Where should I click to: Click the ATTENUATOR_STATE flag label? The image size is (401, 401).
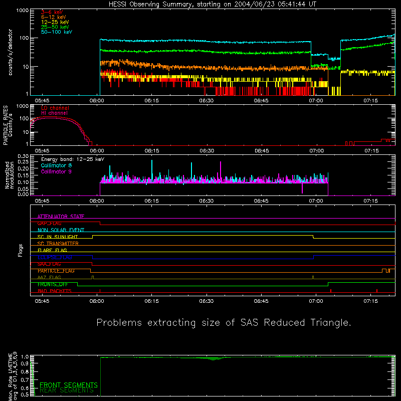61,217
